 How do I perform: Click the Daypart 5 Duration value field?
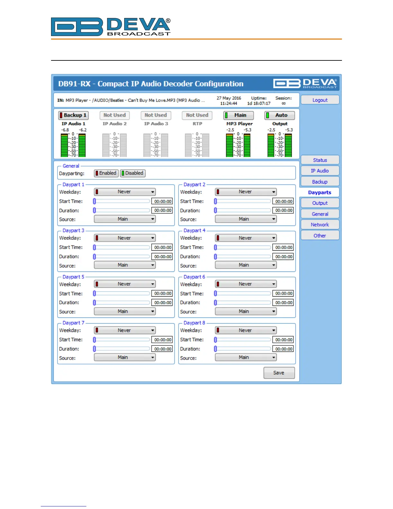[x=162, y=303]
